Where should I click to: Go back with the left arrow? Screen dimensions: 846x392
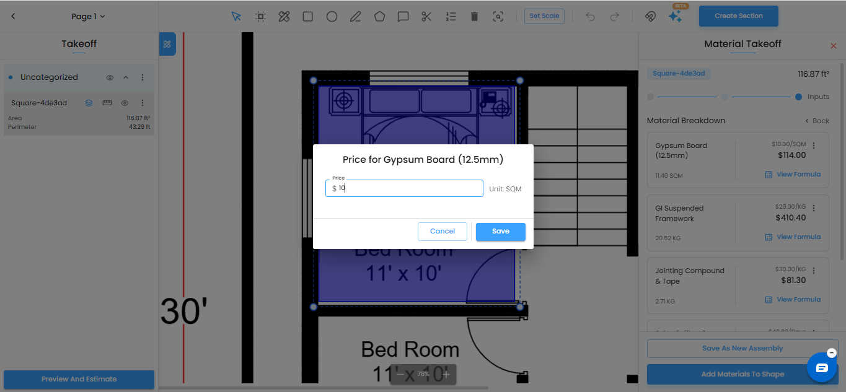coord(13,16)
